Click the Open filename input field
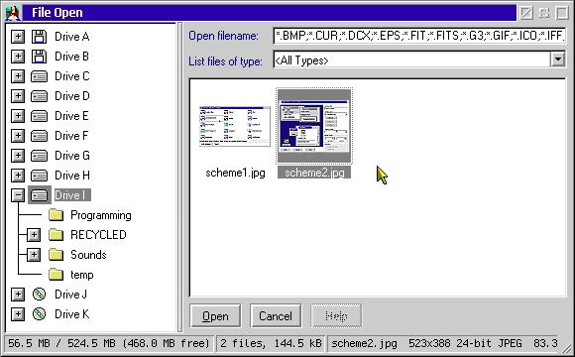575x357 pixels. [419, 36]
